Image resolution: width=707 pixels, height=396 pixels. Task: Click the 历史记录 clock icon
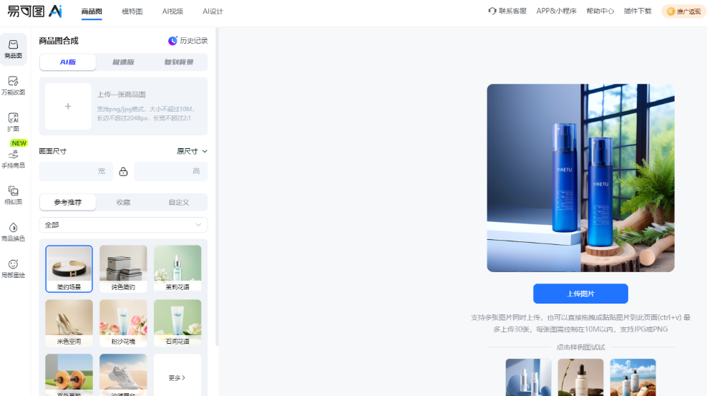point(172,41)
